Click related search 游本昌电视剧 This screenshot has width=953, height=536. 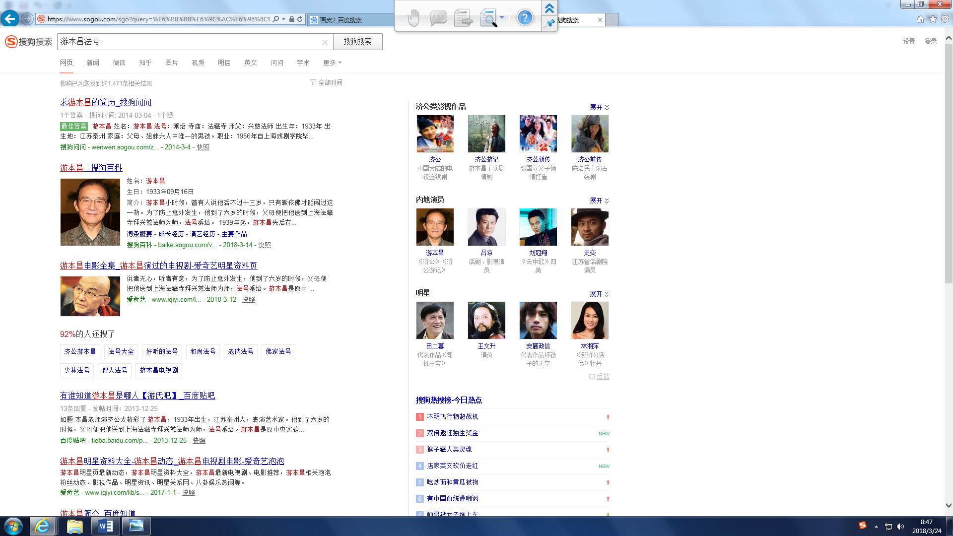click(159, 370)
